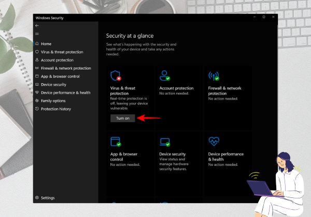The width and height of the screenshot is (311, 217).
Task: Click the family icon beside Family options in sidebar
Action: pos(37,101)
